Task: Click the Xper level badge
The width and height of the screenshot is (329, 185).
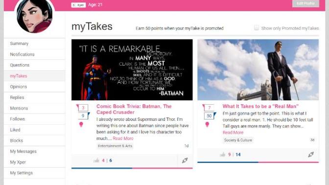Action: (x=78, y=5)
